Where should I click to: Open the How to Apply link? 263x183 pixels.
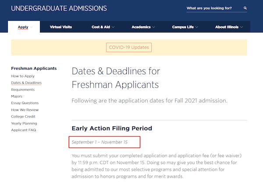coord(23,76)
